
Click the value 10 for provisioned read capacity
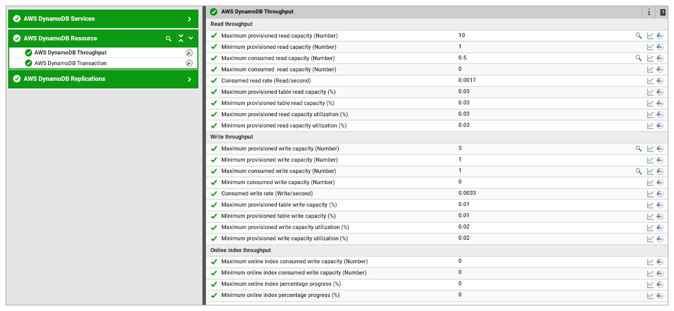[462, 35]
